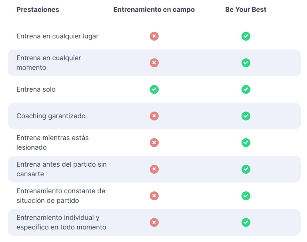Click red cross for Entrenamiento individual y específico

(154, 222)
